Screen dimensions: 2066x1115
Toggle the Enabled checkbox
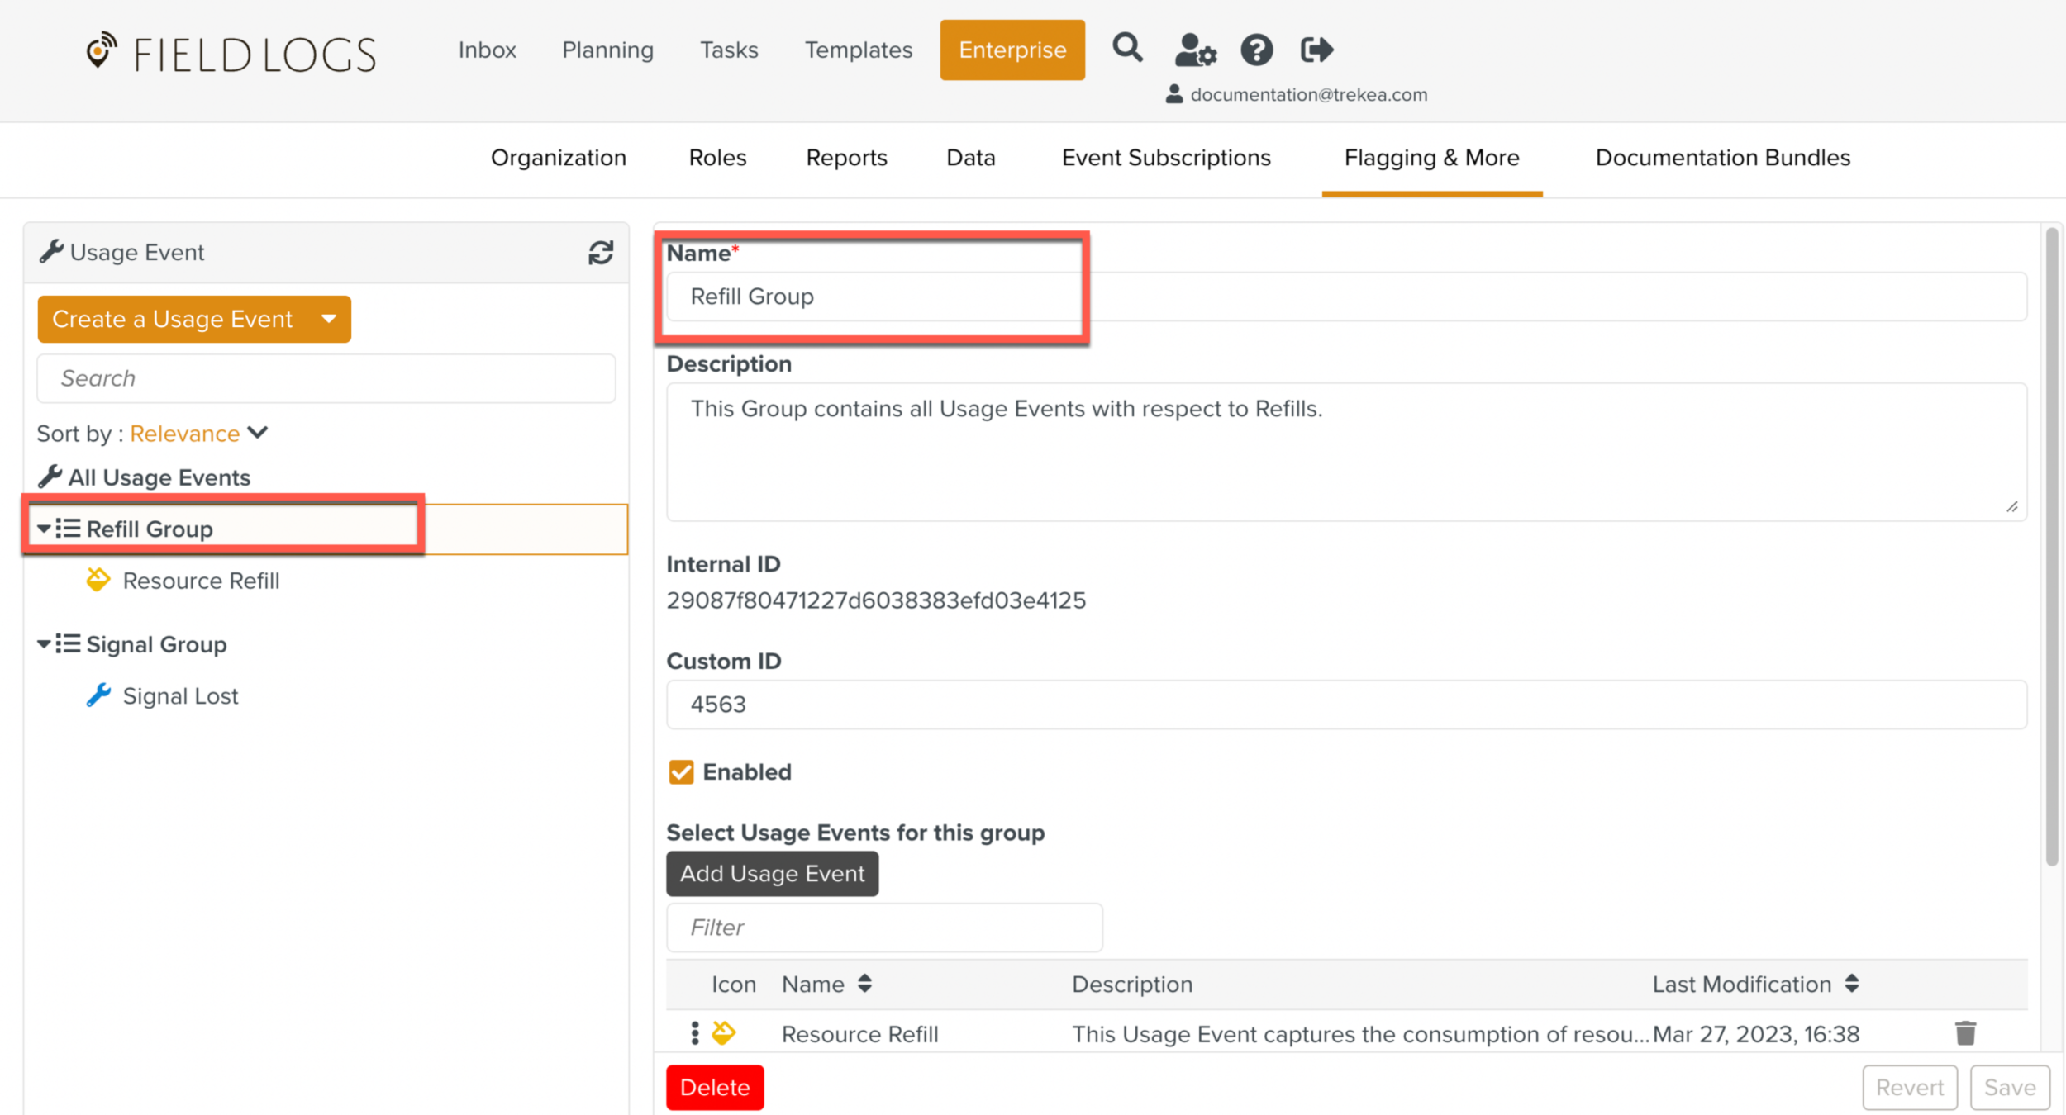point(681,771)
